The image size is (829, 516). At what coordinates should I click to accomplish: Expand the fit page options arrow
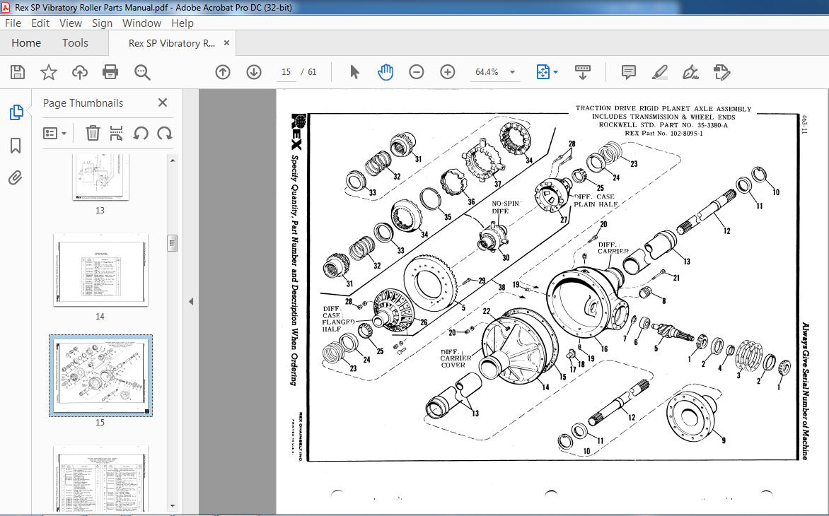click(x=555, y=72)
